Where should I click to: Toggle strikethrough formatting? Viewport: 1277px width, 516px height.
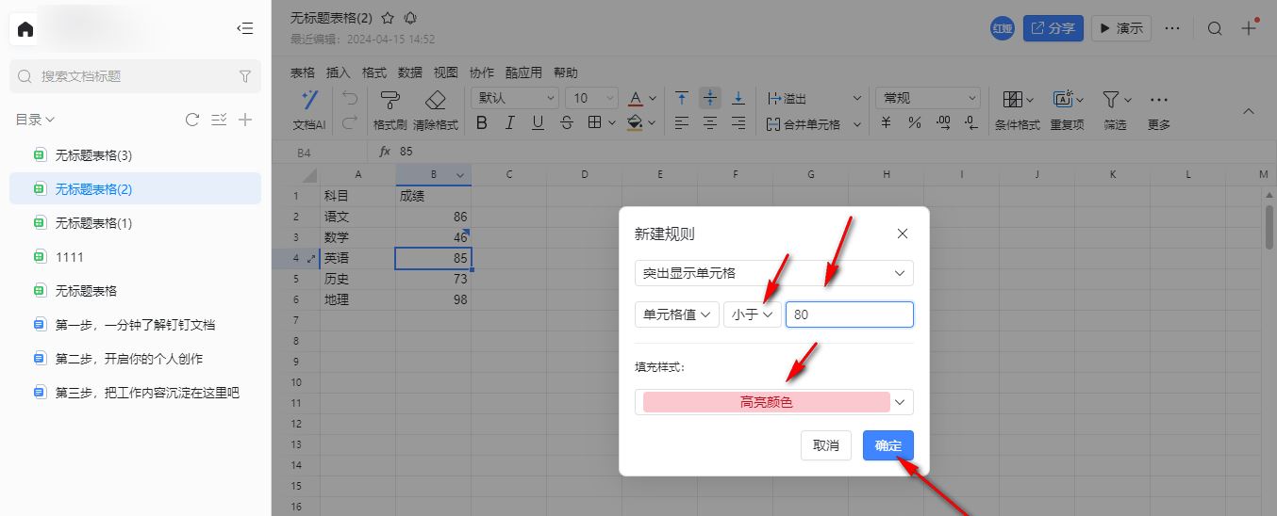point(566,123)
